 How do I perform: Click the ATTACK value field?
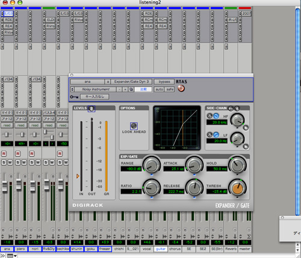coord(174,169)
